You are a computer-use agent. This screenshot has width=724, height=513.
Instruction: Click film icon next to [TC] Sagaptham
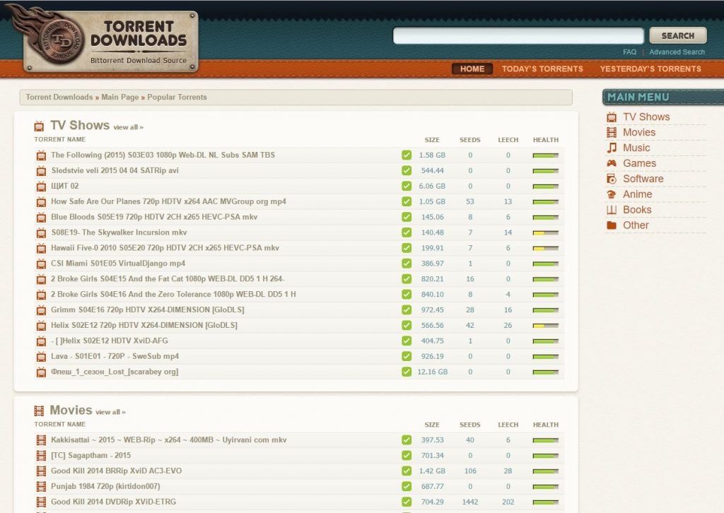(41, 456)
